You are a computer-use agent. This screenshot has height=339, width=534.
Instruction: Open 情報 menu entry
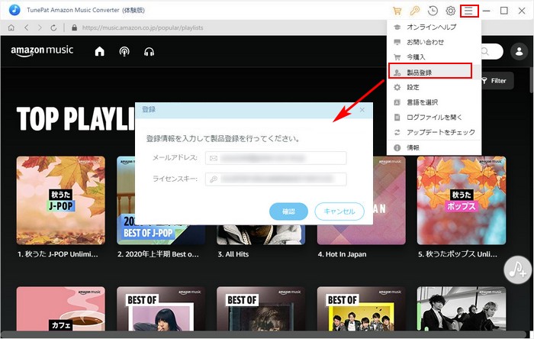[434, 147]
